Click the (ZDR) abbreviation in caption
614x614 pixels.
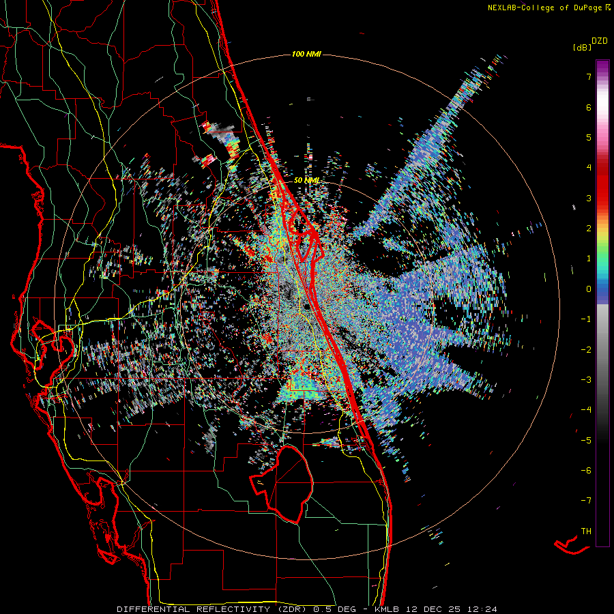[293, 609]
